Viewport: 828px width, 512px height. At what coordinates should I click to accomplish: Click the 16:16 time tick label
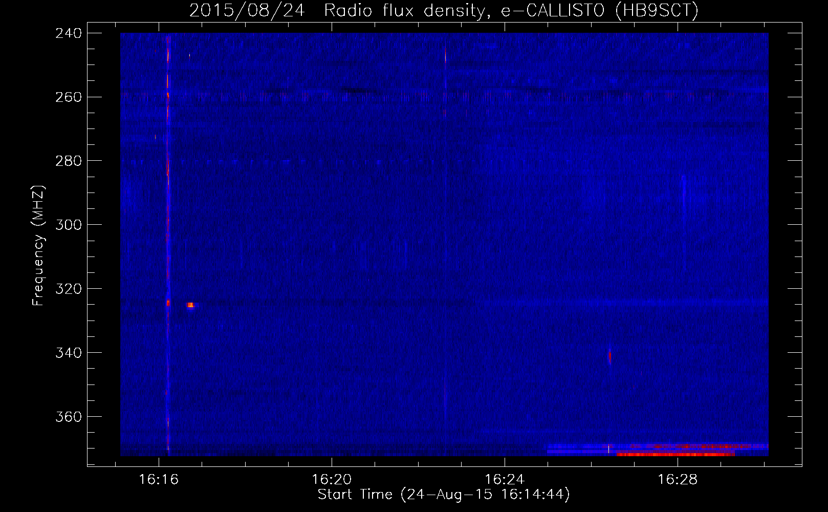coord(159,480)
